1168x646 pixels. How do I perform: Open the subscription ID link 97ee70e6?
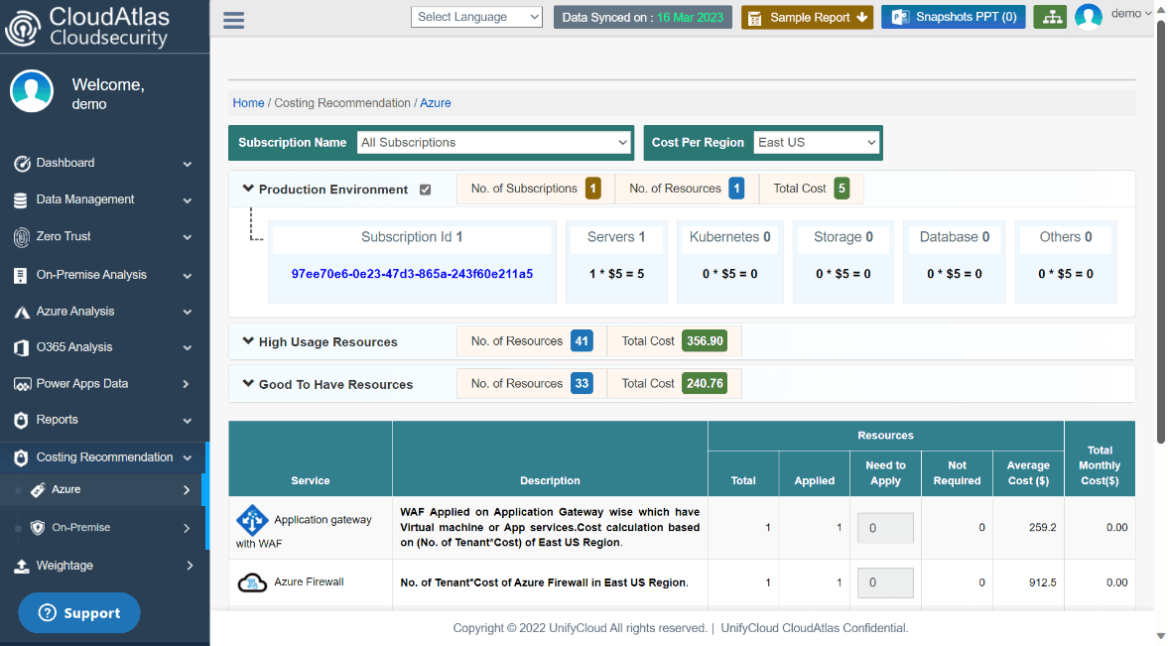pyautogui.click(x=412, y=274)
